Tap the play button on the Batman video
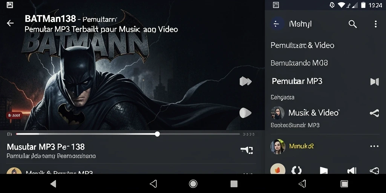386x193 pixels. click(x=245, y=113)
